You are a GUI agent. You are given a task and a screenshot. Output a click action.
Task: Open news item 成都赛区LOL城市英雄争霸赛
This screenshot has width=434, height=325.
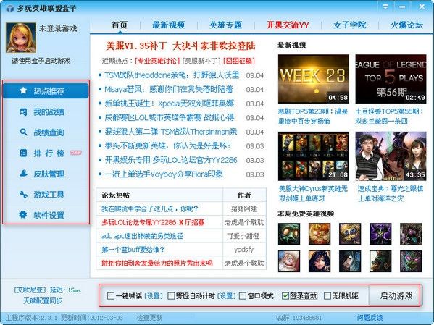pyautogui.click(x=170, y=117)
